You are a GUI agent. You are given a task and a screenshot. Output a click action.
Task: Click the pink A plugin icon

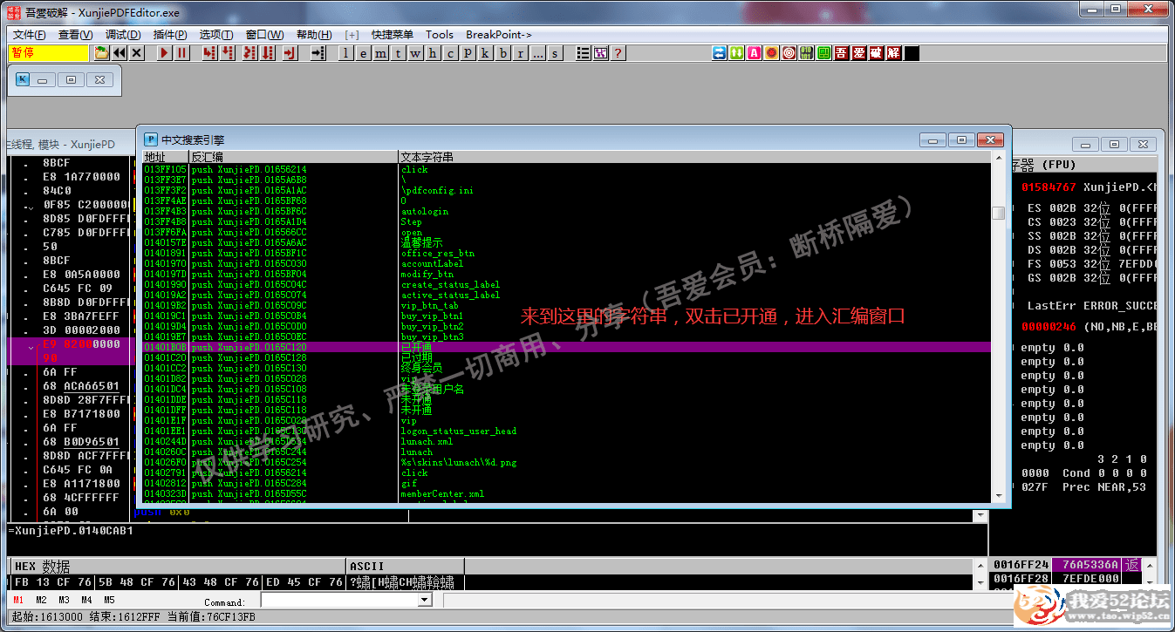tap(755, 53)
